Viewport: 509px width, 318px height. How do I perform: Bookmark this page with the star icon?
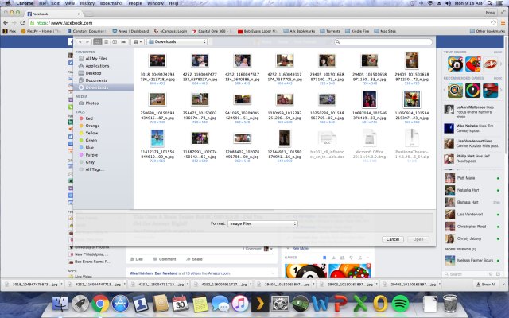pyautogui.click(x=493, y=23)
